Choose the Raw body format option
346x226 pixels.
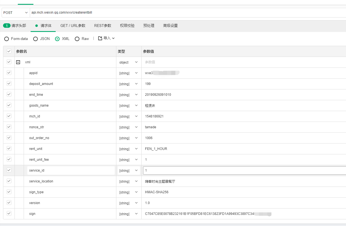pos(77,39)
